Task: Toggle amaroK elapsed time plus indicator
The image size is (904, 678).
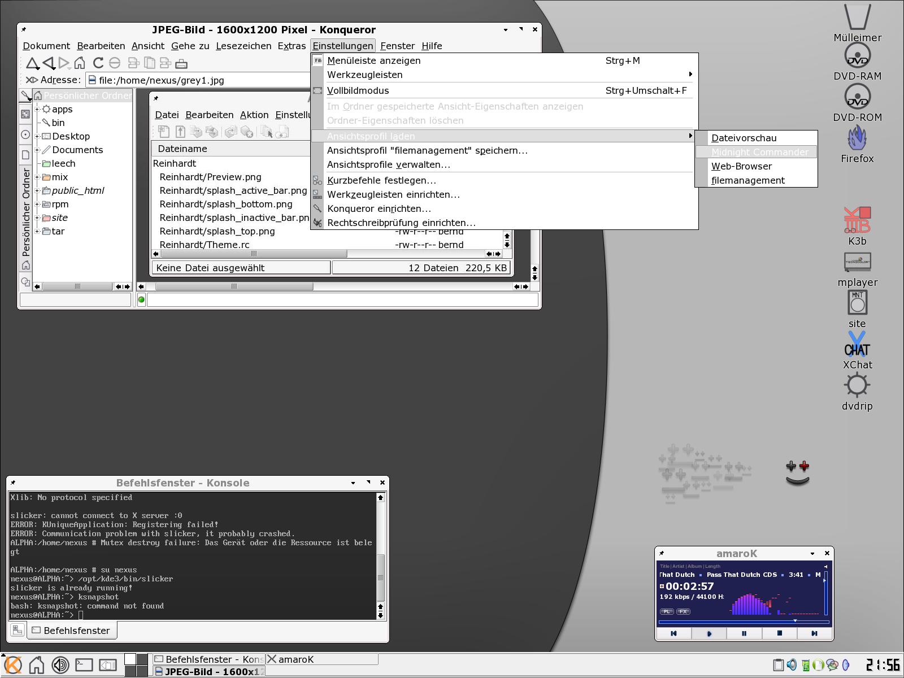Action: pos(662,586)
